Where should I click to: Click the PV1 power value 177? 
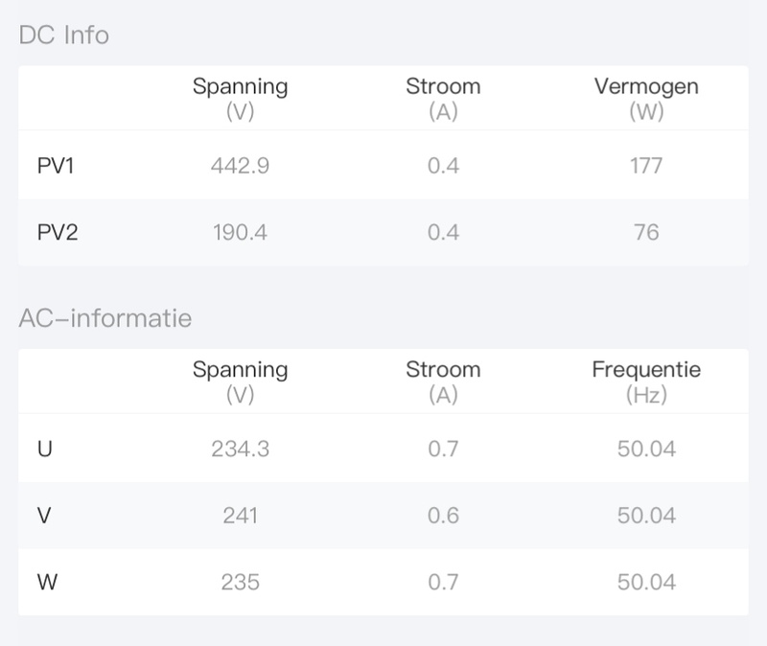pos(646,166)
